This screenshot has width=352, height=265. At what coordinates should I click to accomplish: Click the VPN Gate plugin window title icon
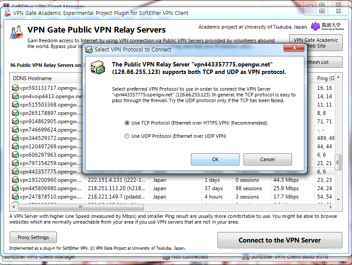tap(7, 13)
